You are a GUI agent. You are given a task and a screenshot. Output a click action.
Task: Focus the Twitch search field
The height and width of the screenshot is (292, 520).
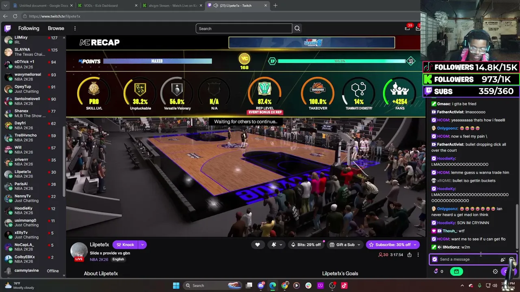coord(244,28)
